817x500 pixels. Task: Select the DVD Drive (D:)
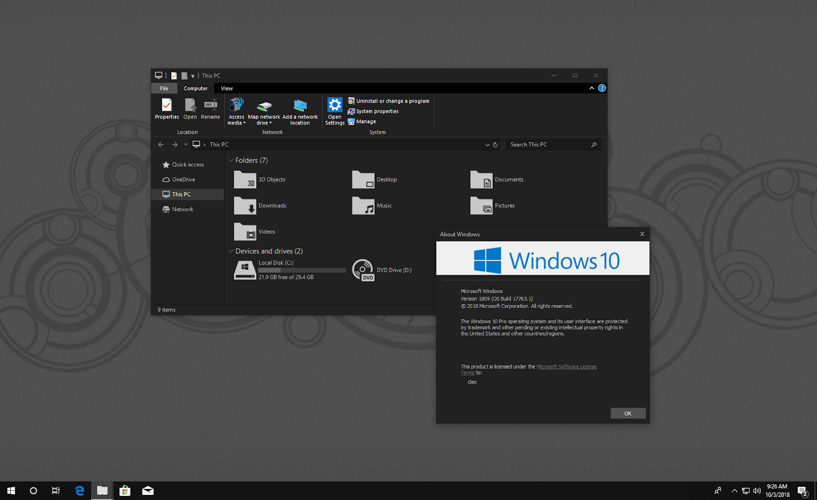382,270
